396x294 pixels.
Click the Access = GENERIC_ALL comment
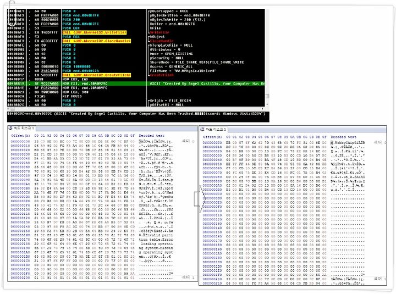pyautogui.click(x=171, y=66)
